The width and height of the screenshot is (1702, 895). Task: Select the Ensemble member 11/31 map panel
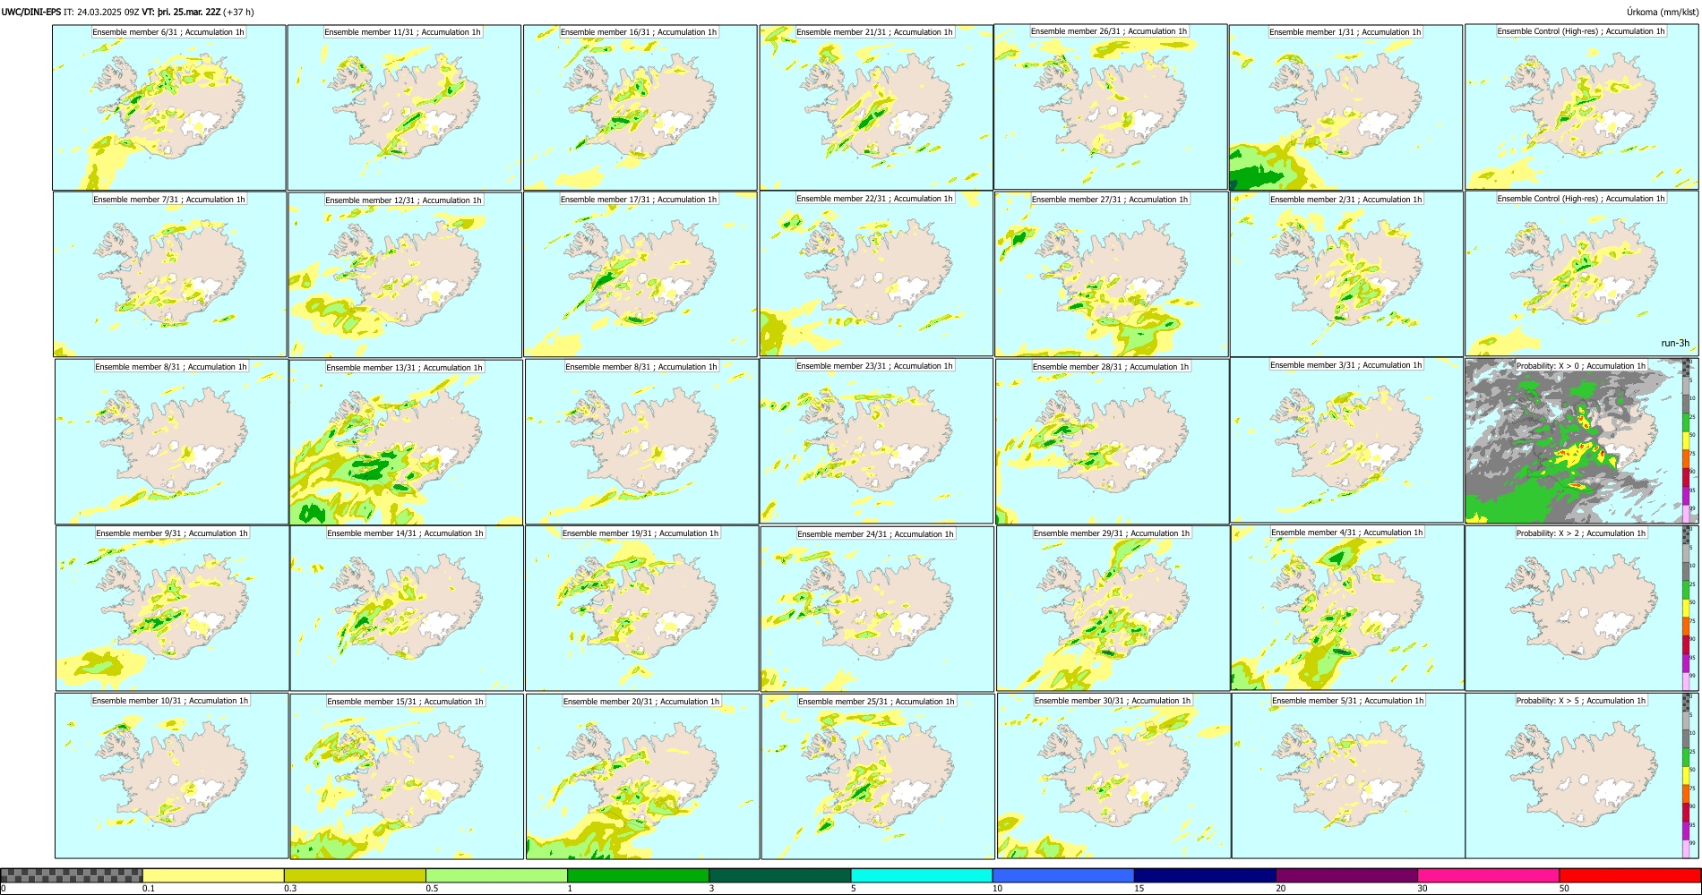(x=404, y=107)
